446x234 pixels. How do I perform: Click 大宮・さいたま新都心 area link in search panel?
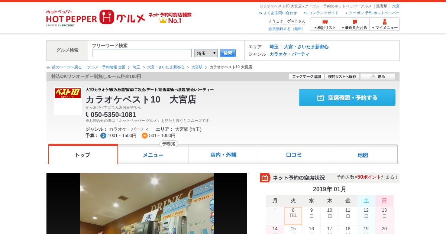click(x=306, y=47)
